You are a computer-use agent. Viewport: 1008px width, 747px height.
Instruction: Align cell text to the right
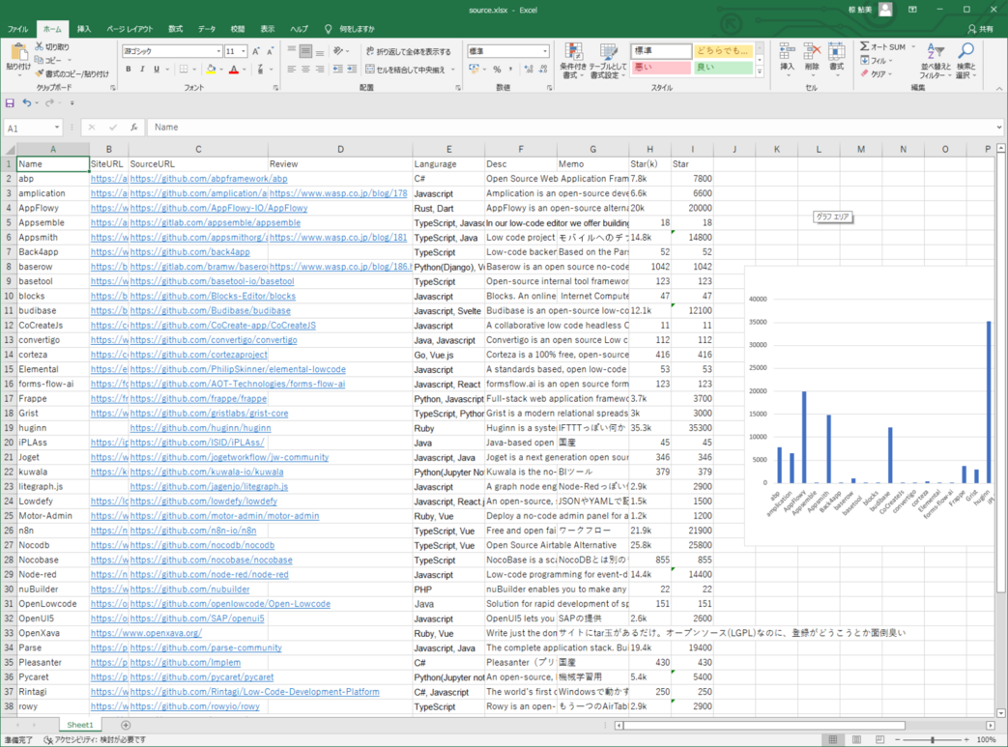320,70
